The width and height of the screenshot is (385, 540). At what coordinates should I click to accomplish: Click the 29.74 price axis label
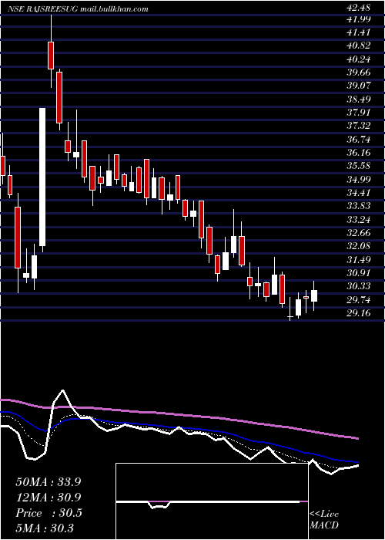coord(358,300)
